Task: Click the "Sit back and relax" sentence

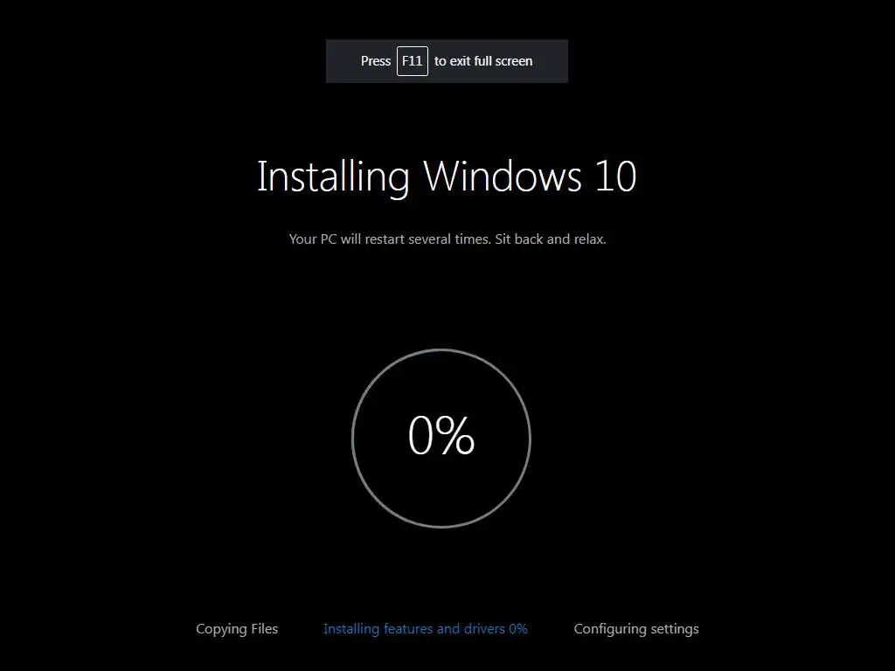Action: (x=551, y=239)
